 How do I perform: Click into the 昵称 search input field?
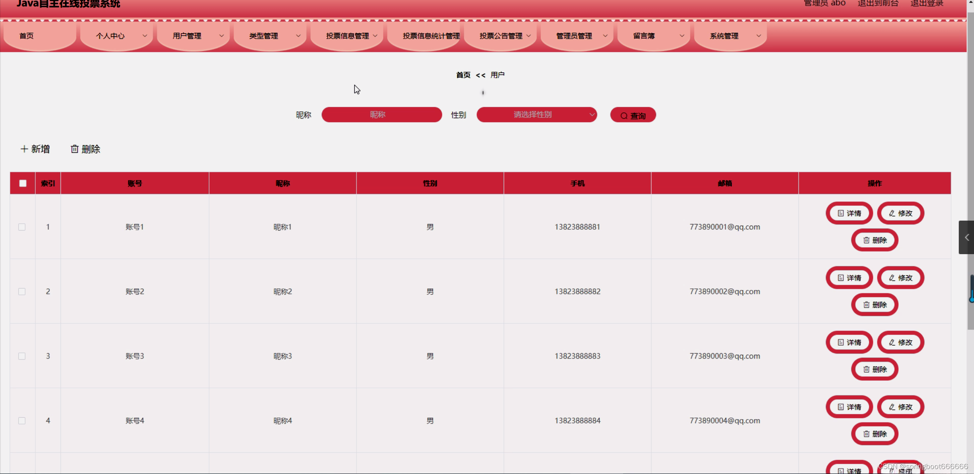point(381,115)
